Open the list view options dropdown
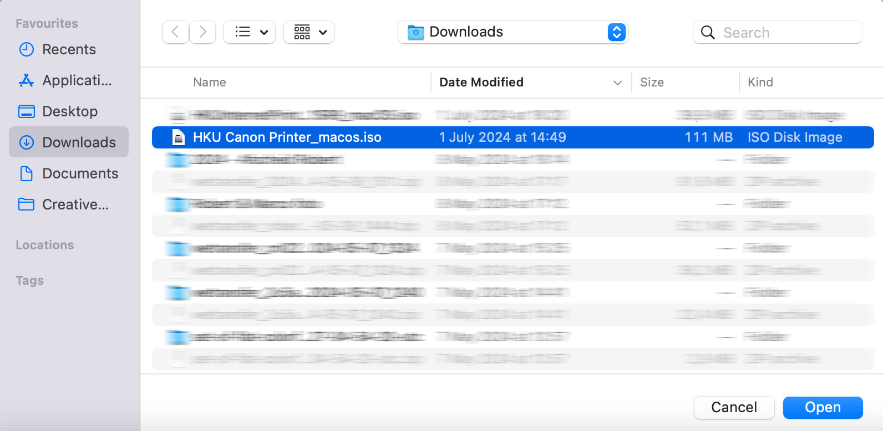Viewport: 883px width, 431px height. [250, 32]
